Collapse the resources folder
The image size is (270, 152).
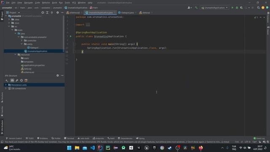pos(15,54)
